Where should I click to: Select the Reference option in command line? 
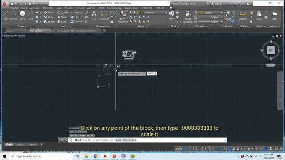pyautogui.click(x=128, y=140)
